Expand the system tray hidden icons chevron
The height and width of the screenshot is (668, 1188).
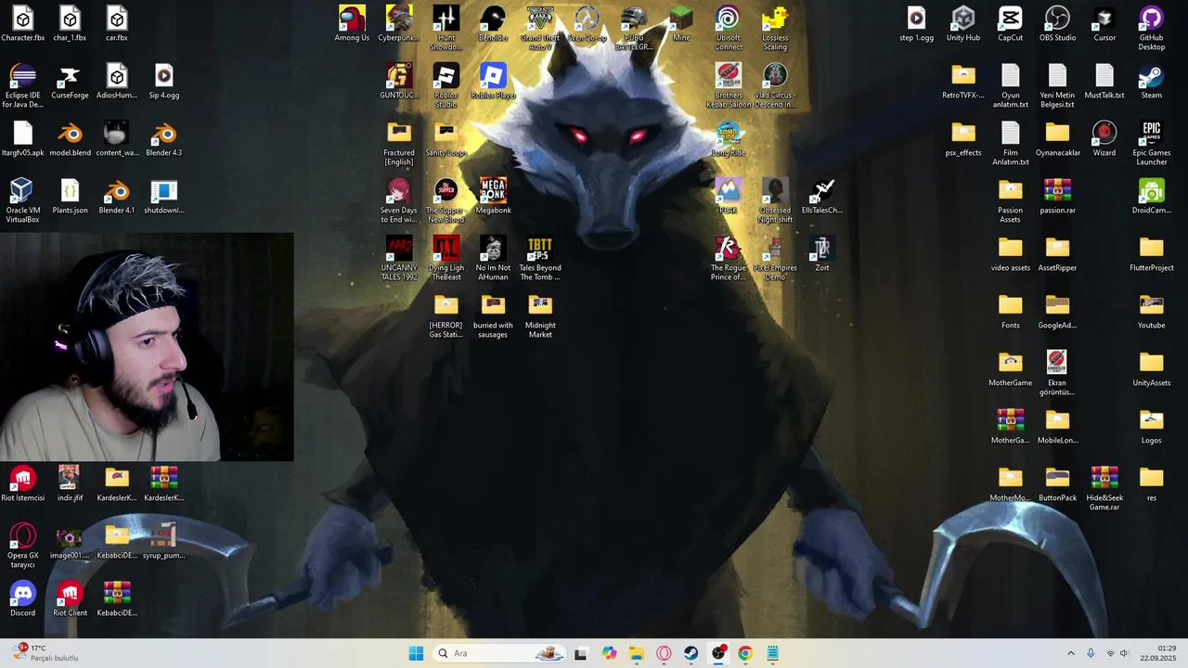[1070, 653]
